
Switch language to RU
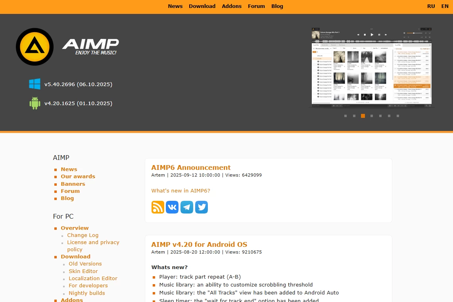431,6
